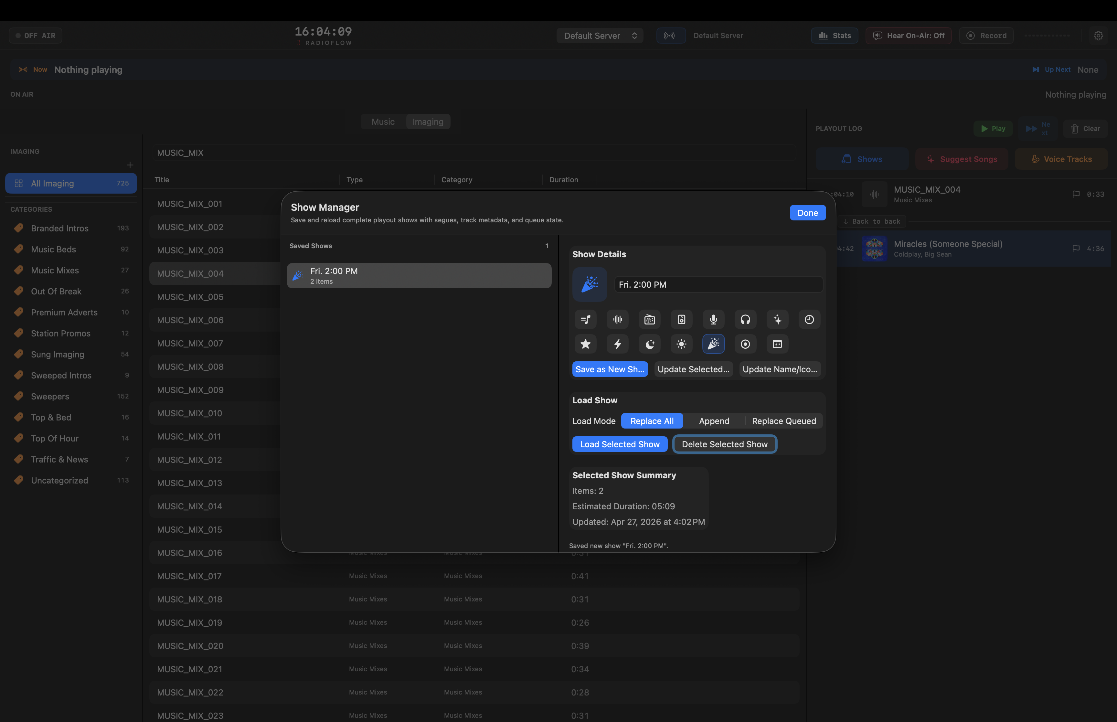
Task: Select All Imaging in the sidebar
Action: click(71, 183)
